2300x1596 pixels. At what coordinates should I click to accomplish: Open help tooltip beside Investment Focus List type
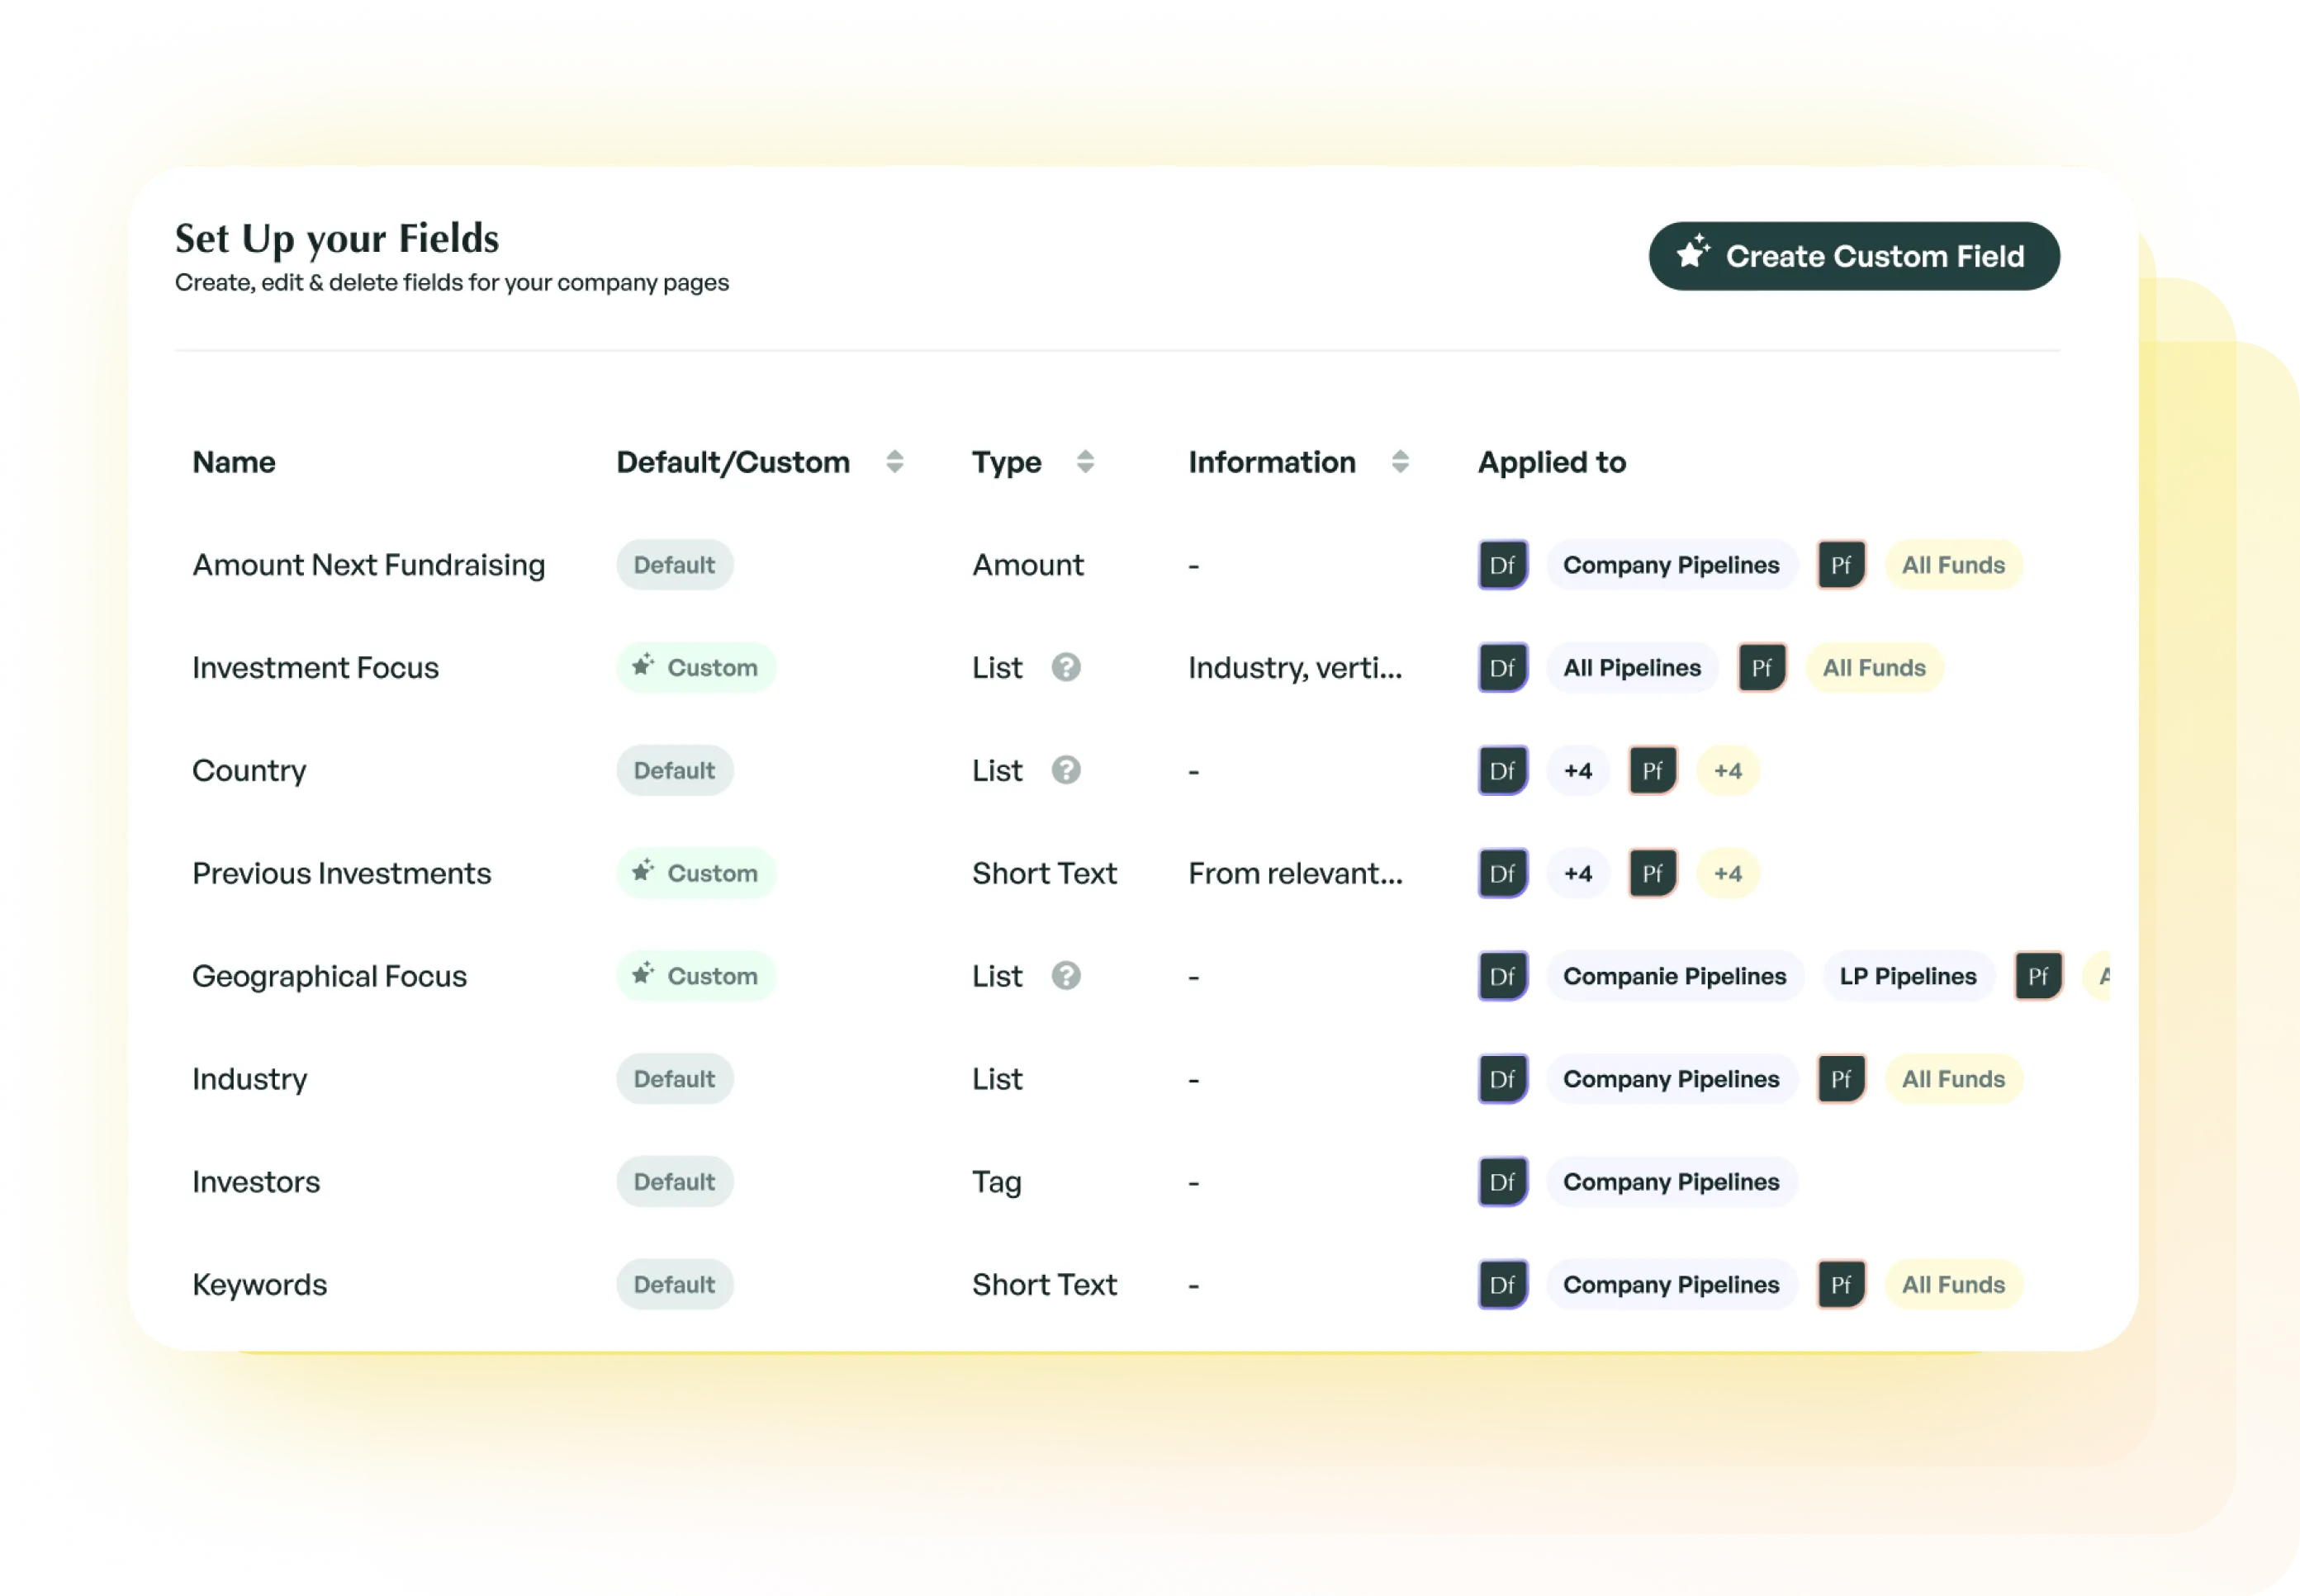point(1065,667)
